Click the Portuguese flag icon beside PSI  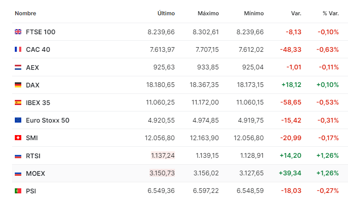point(18,191)
